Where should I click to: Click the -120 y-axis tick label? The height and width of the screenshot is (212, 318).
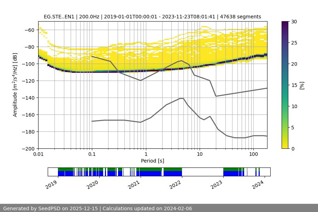(x=29, y=81)
